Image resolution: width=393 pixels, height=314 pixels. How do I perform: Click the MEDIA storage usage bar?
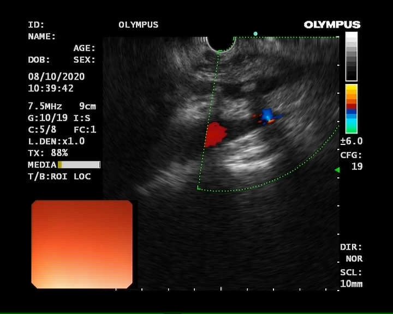(x=79, y=165)
